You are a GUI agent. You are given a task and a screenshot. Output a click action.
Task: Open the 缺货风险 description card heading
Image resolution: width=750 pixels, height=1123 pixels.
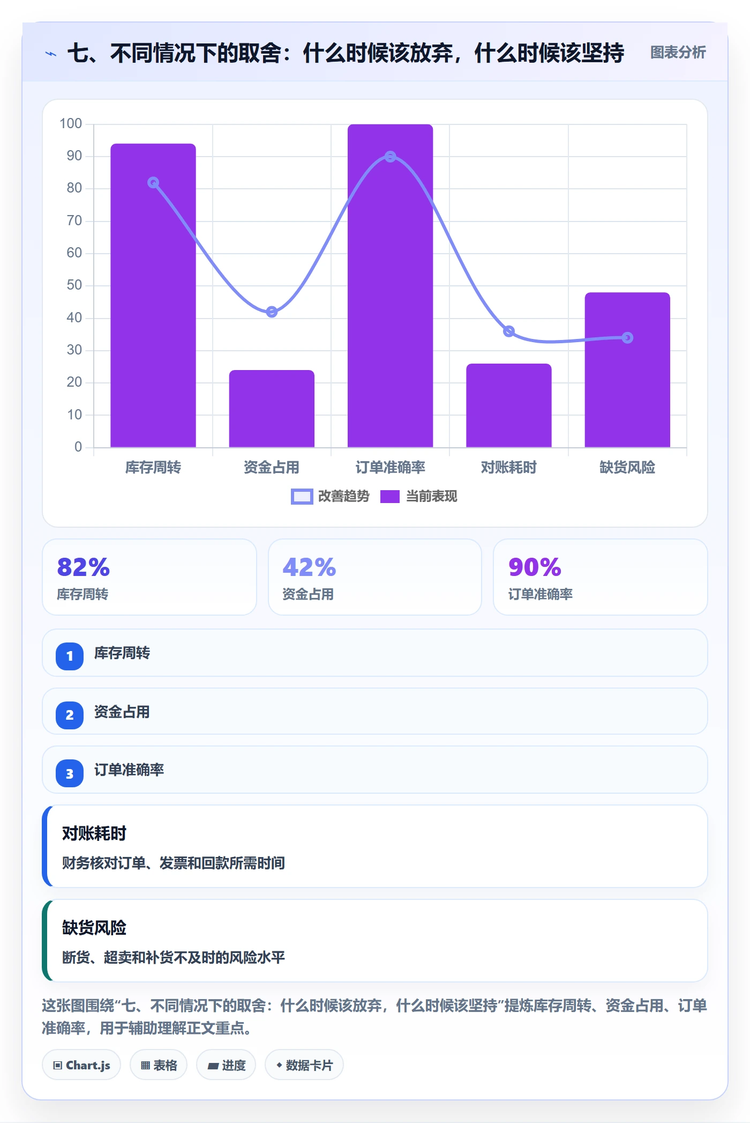[94, 928]
